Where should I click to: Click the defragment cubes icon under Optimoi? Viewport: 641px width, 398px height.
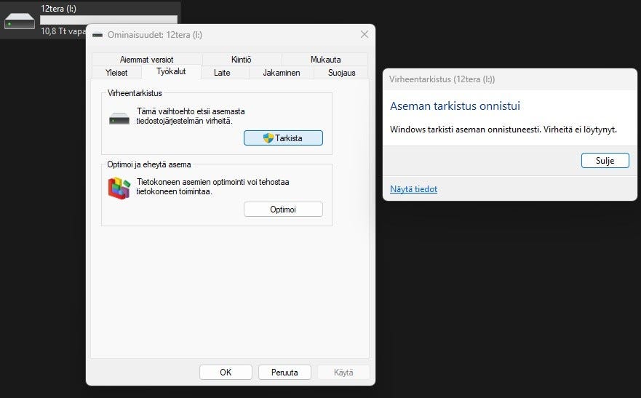pos(119,188)
